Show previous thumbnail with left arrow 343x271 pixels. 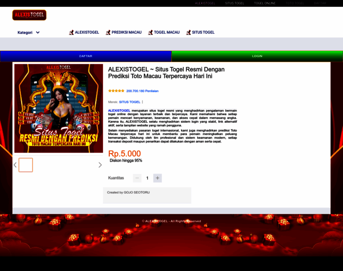(15, 165)
